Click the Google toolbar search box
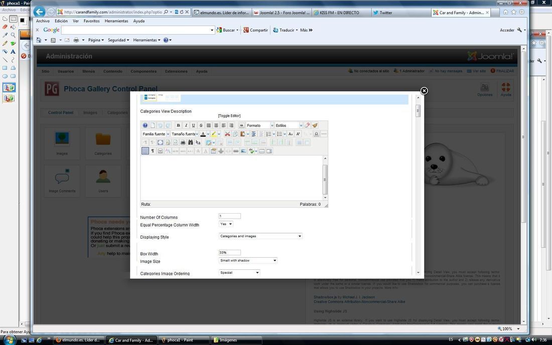 138,30
